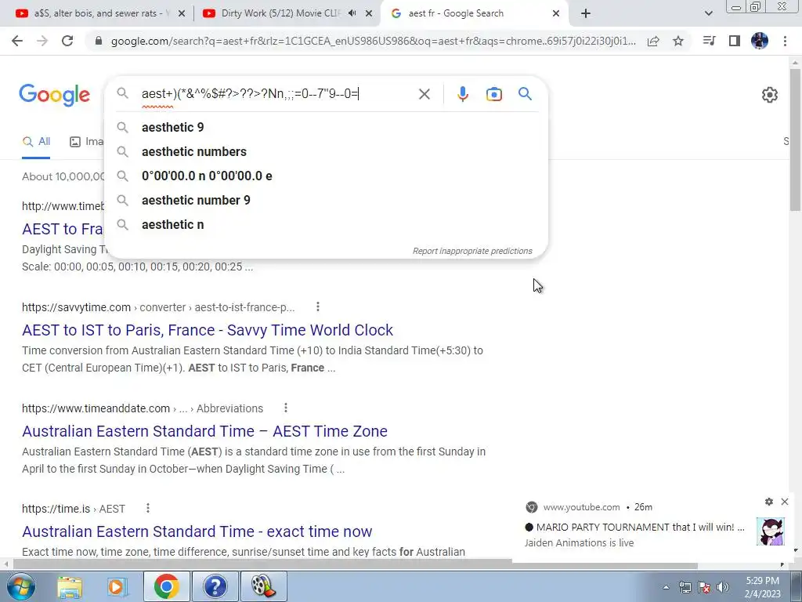802x602 pixels.
Task: Open the Chrome three-dot menu
Action: [x=785, y=41]
